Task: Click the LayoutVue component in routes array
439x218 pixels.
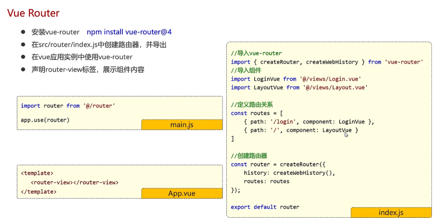Action: 337,130
